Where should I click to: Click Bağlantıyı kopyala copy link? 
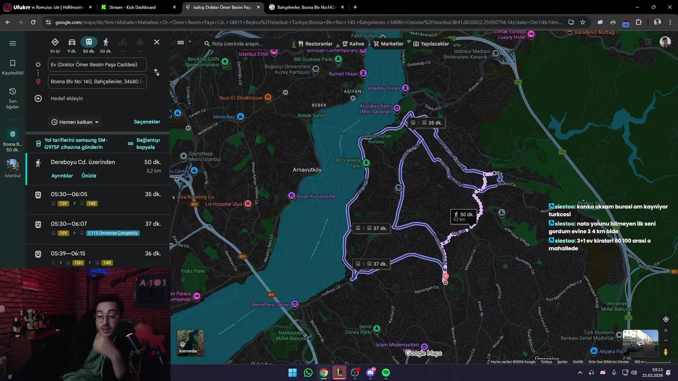(x=144, y=143)
